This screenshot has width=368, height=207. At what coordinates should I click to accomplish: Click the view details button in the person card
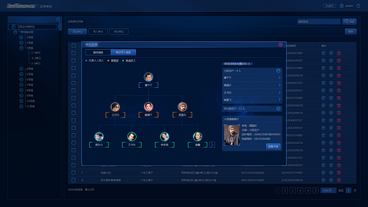click(273, 147)
